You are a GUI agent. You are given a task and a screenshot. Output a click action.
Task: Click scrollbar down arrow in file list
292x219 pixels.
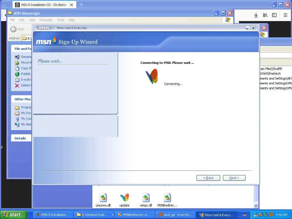pyautogui.click(x=256, y=206)
